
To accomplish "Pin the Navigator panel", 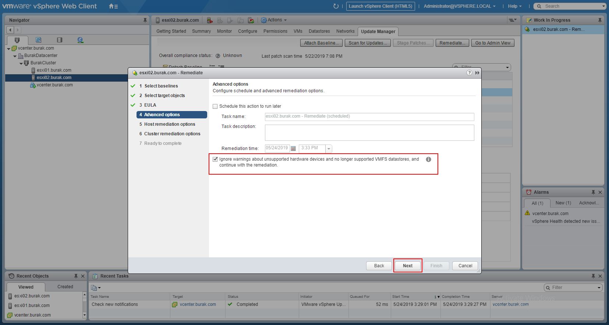I will [145, 20].
